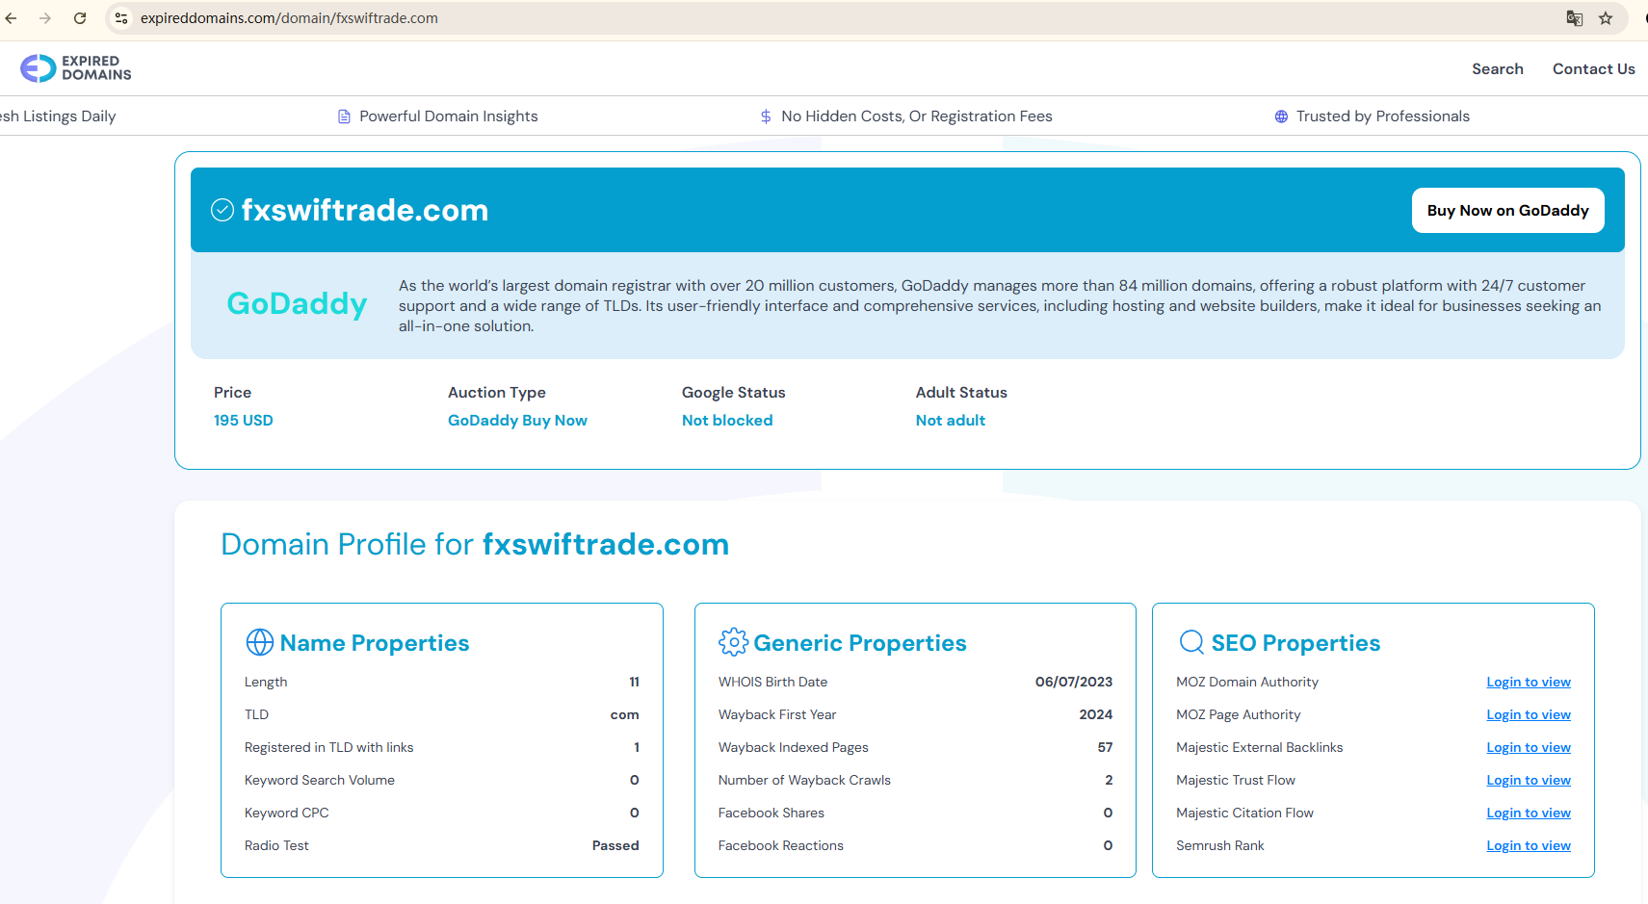Click the Keyword Search Volume label
The image size is (1648, 904).
(x=320, y=781)
